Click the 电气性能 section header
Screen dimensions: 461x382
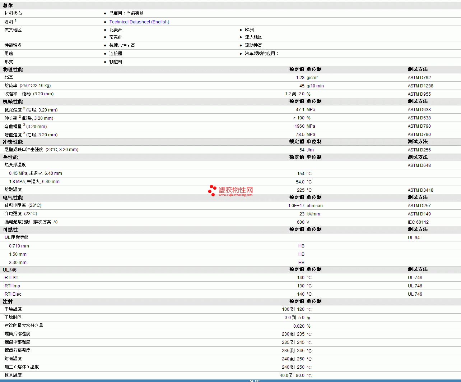pos(13,198)
